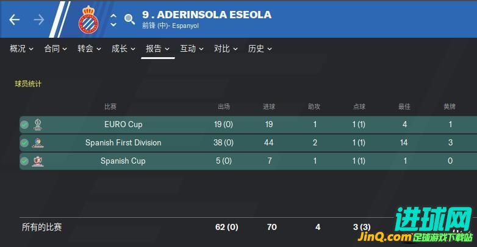Viewport: 477px width, 247px height.
Task: Click the Spanish First Division logo icon
Action: point(38,142)
